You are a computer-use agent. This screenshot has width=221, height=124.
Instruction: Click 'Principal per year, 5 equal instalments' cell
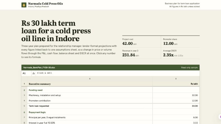(x=90, y=117)
